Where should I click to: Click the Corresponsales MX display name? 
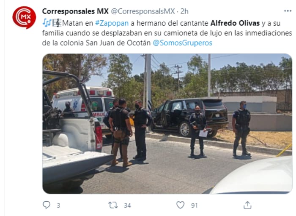[75, 11]
